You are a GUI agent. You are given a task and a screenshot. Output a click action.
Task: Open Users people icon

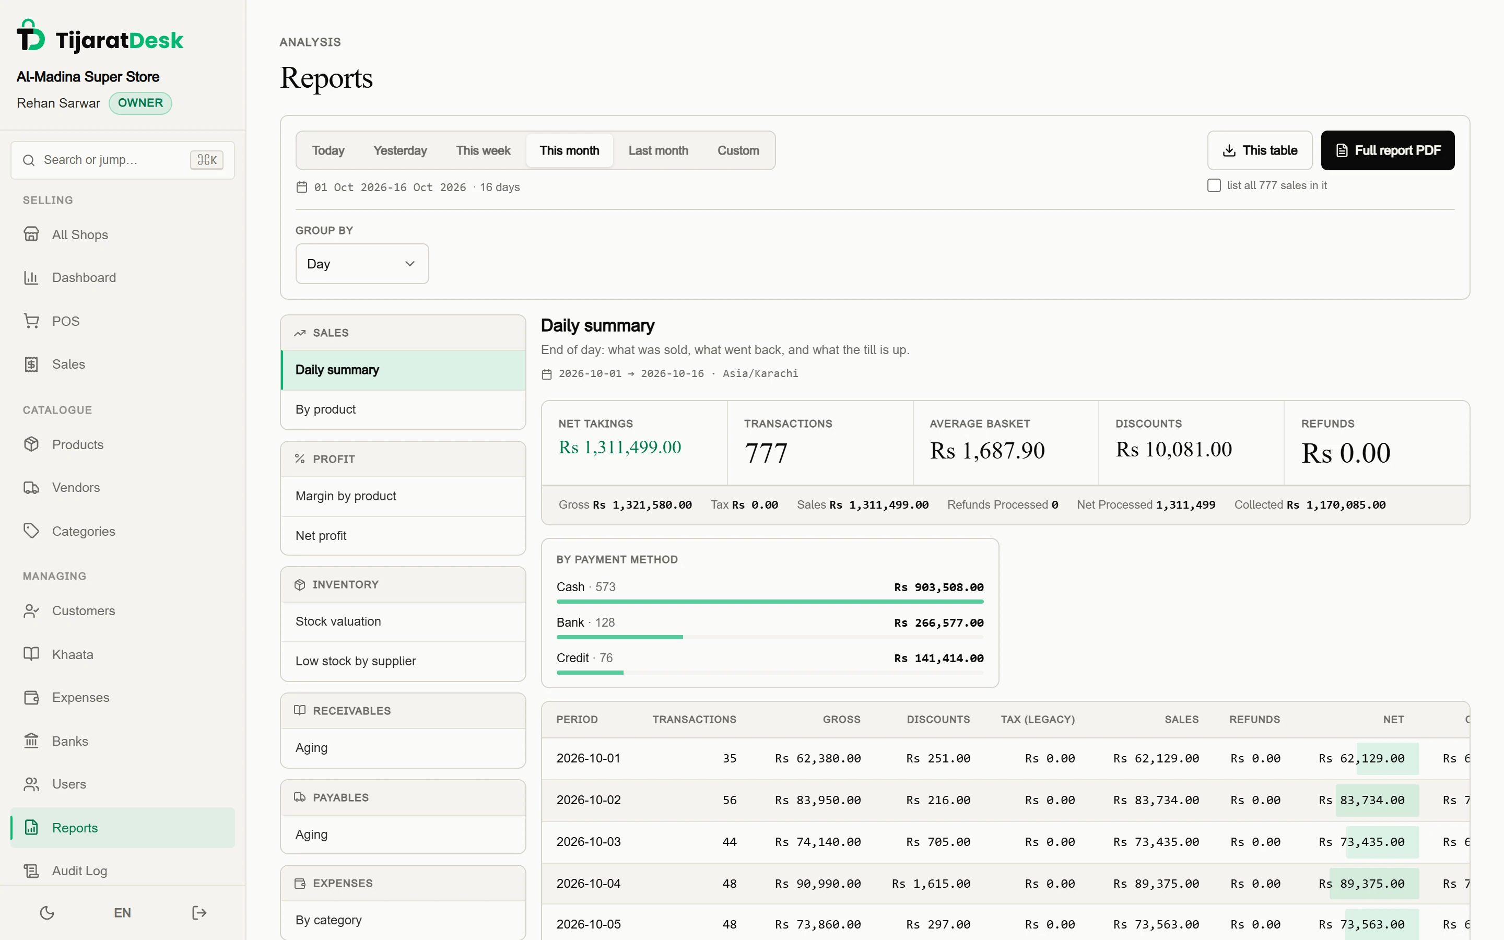coord(31,784)
